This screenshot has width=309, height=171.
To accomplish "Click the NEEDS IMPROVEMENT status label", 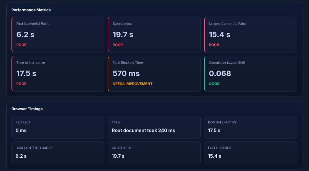I will pos(132,84).
